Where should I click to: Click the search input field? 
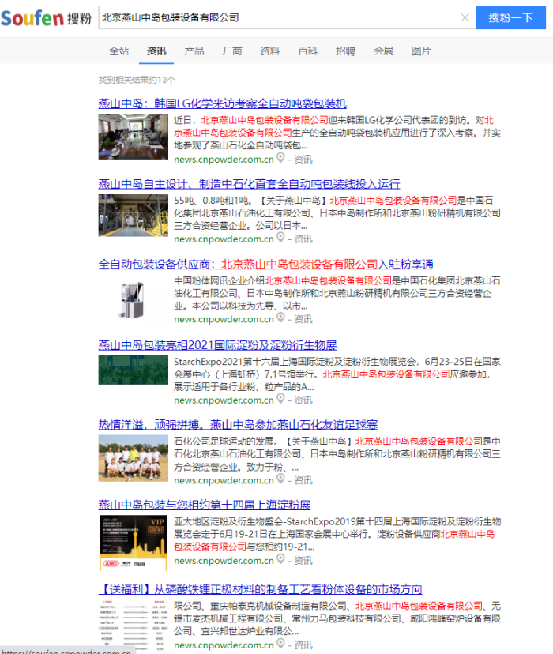pos(276,17)
